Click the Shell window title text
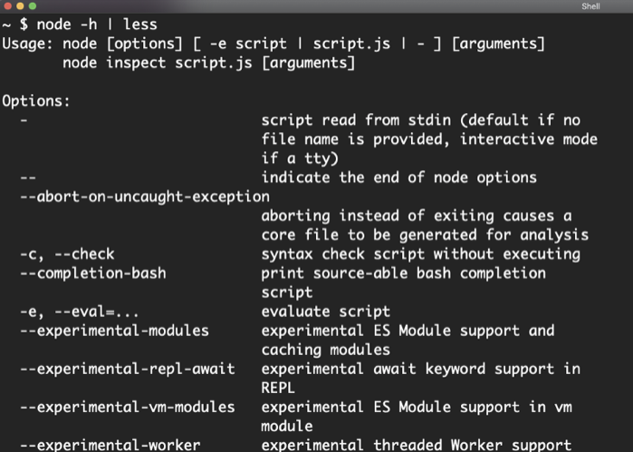The image size is (633, 452). (590, 6)
